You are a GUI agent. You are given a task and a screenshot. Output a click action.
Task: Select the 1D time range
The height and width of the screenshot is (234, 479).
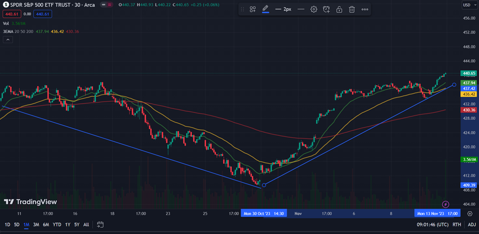[8, 224]
